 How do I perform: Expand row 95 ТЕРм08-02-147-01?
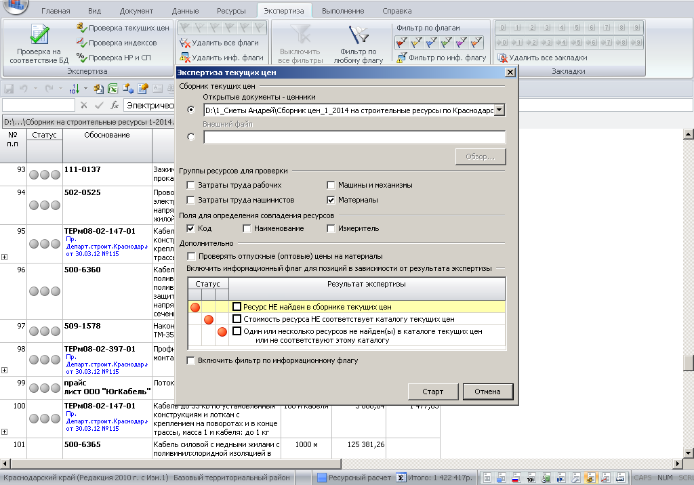point(5,257)
